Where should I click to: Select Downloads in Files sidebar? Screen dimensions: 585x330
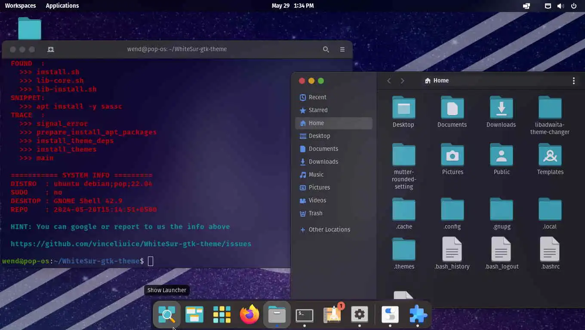coord(334,162)
